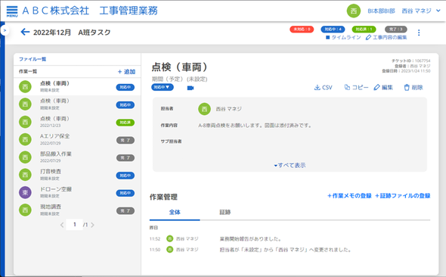Click the 2022年12月 A班タスク title

point(72,33)
